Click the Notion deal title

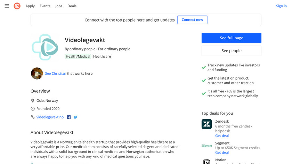tap(221, 160)
